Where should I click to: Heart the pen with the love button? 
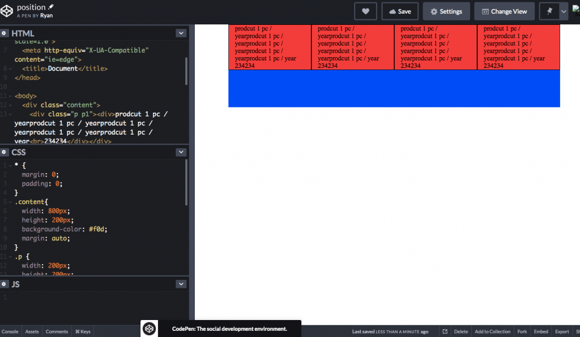tap(365, 11)
